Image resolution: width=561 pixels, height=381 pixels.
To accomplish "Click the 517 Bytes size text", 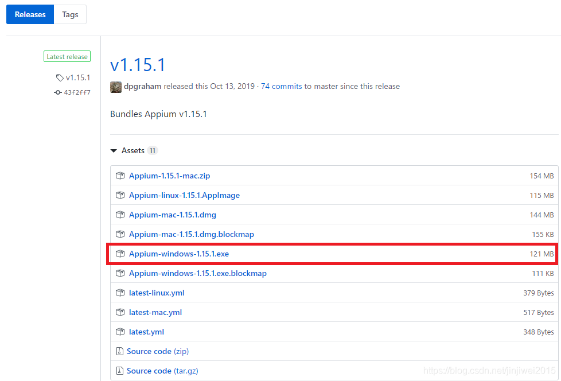I will (x=539, y=312).
